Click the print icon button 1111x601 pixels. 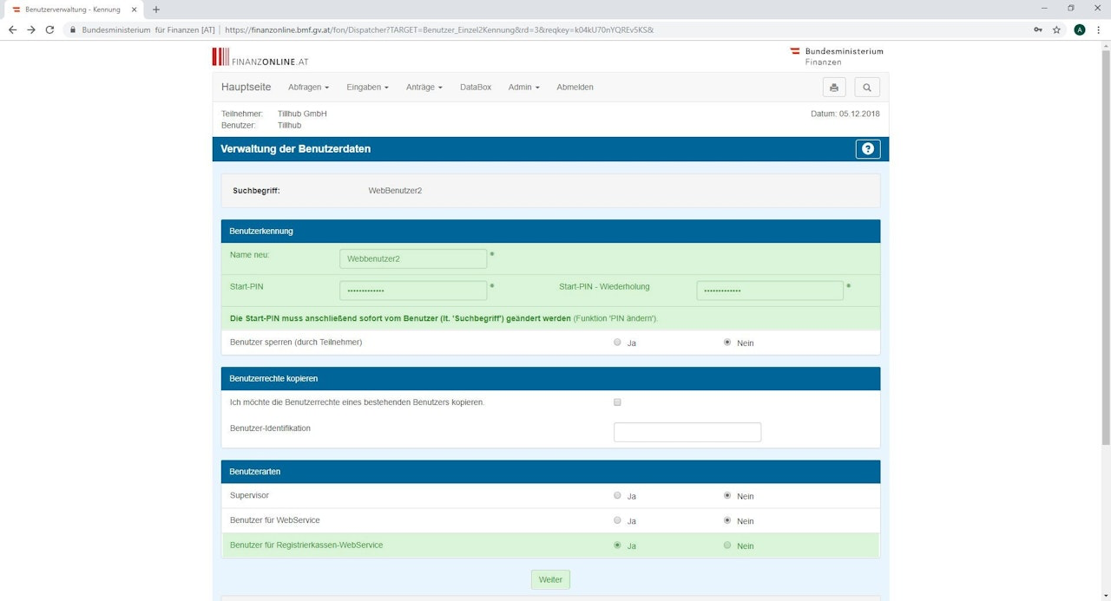(x=833, y=88)
